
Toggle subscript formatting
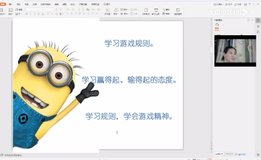52,14
